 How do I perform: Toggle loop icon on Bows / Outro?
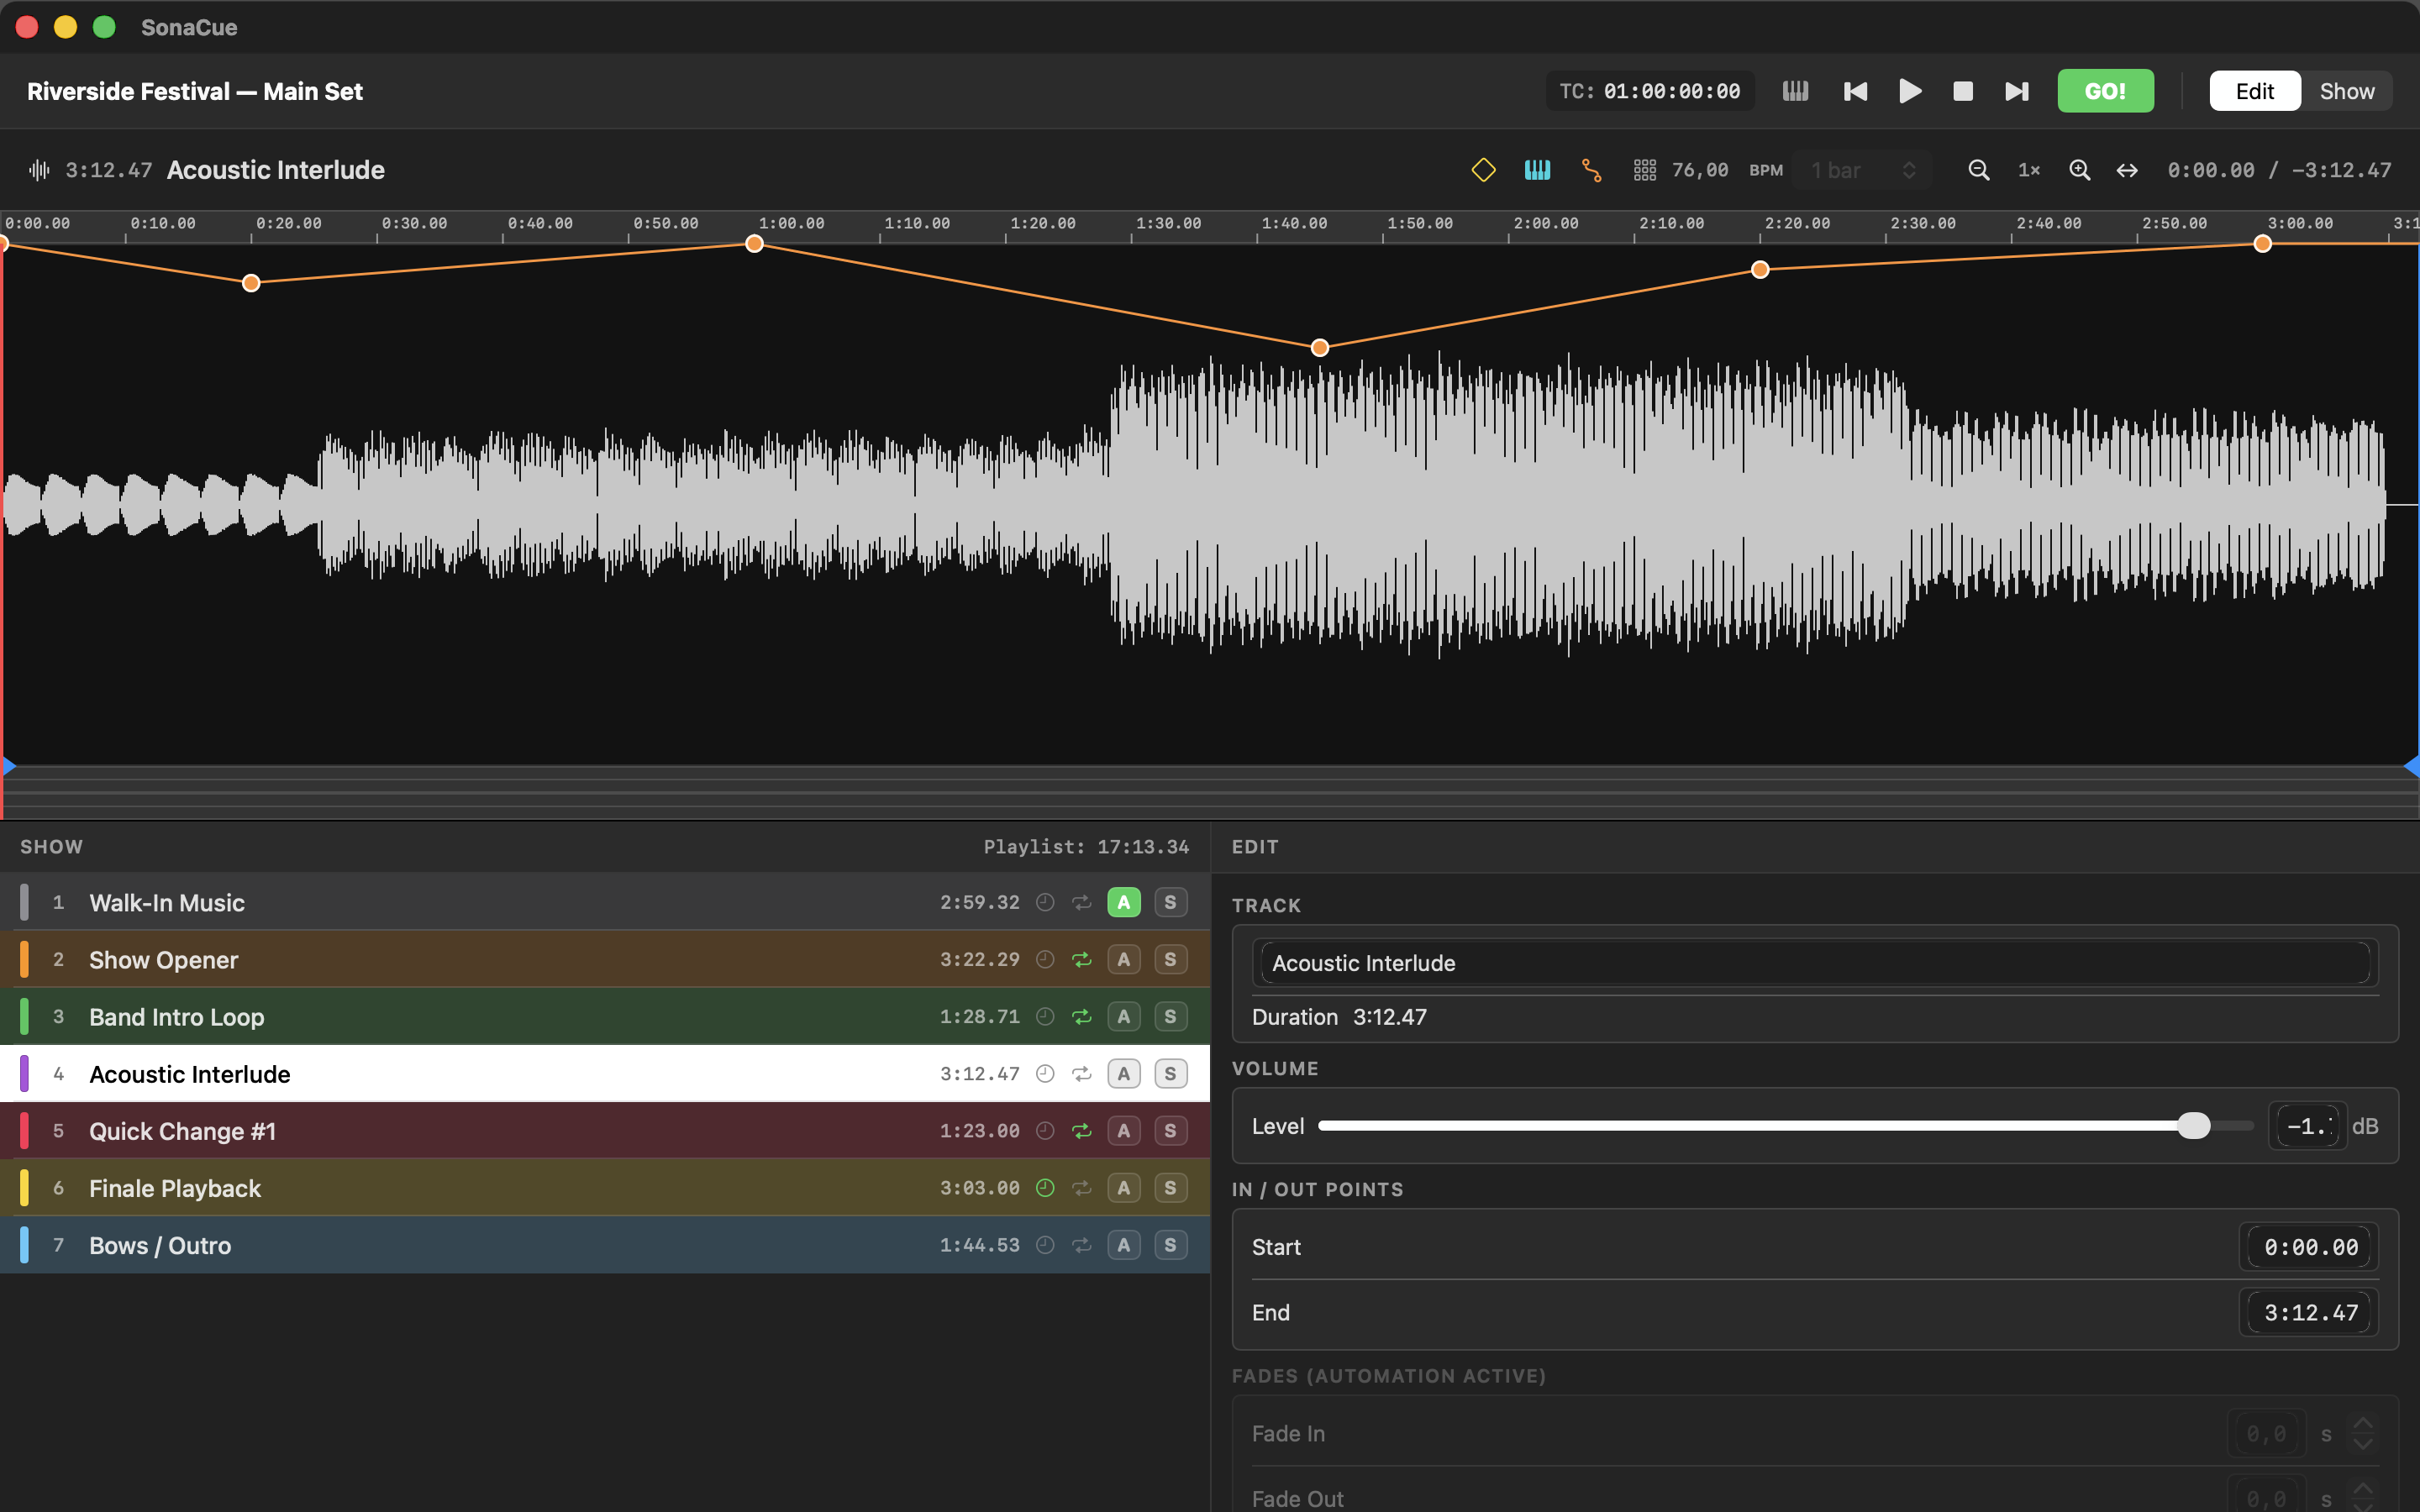click(x=1081, y=1245)
